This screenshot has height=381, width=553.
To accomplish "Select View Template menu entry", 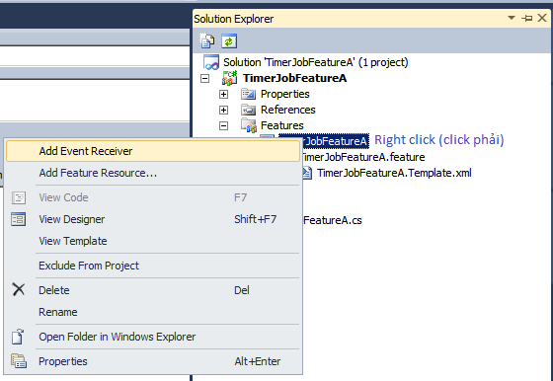I will [153, 241].
